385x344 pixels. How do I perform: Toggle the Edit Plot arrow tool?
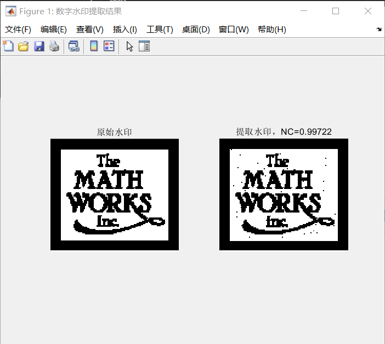129,46
